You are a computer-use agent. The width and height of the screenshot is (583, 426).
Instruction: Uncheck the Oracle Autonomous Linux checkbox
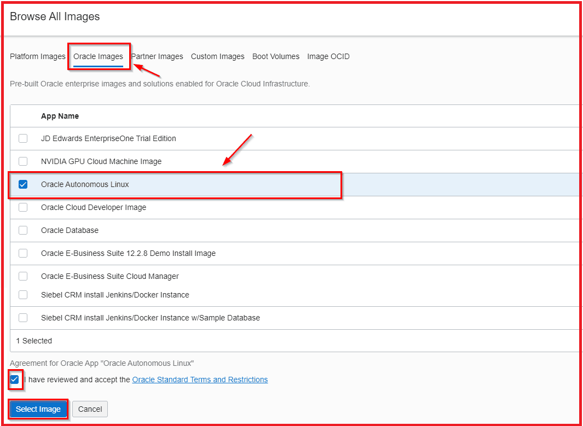point(23,184)
